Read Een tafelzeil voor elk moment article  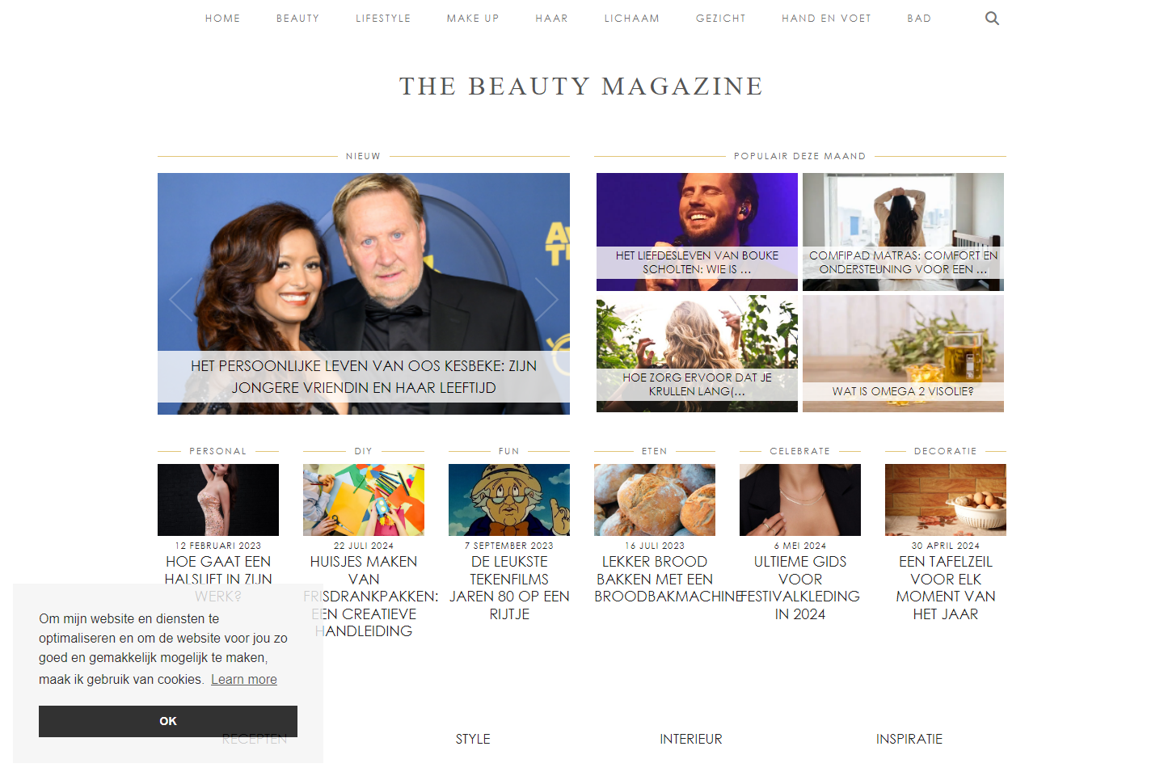click(x=946, y=588)
